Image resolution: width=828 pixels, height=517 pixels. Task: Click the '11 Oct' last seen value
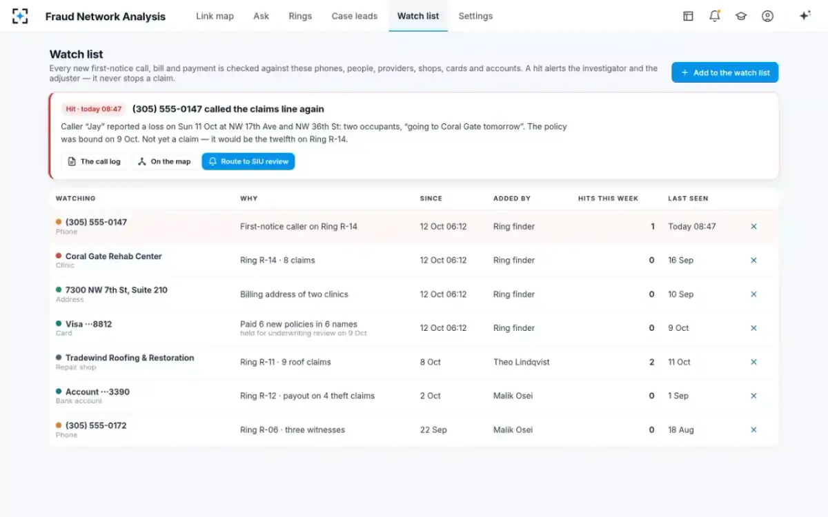coord(679,362)
